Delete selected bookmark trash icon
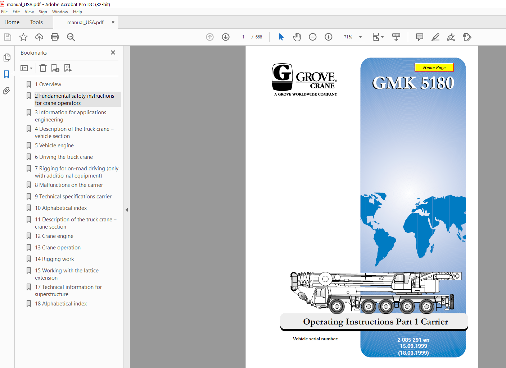Image resolution: width=506 pixels, height=368 pixels. click(x=43, y=68)
